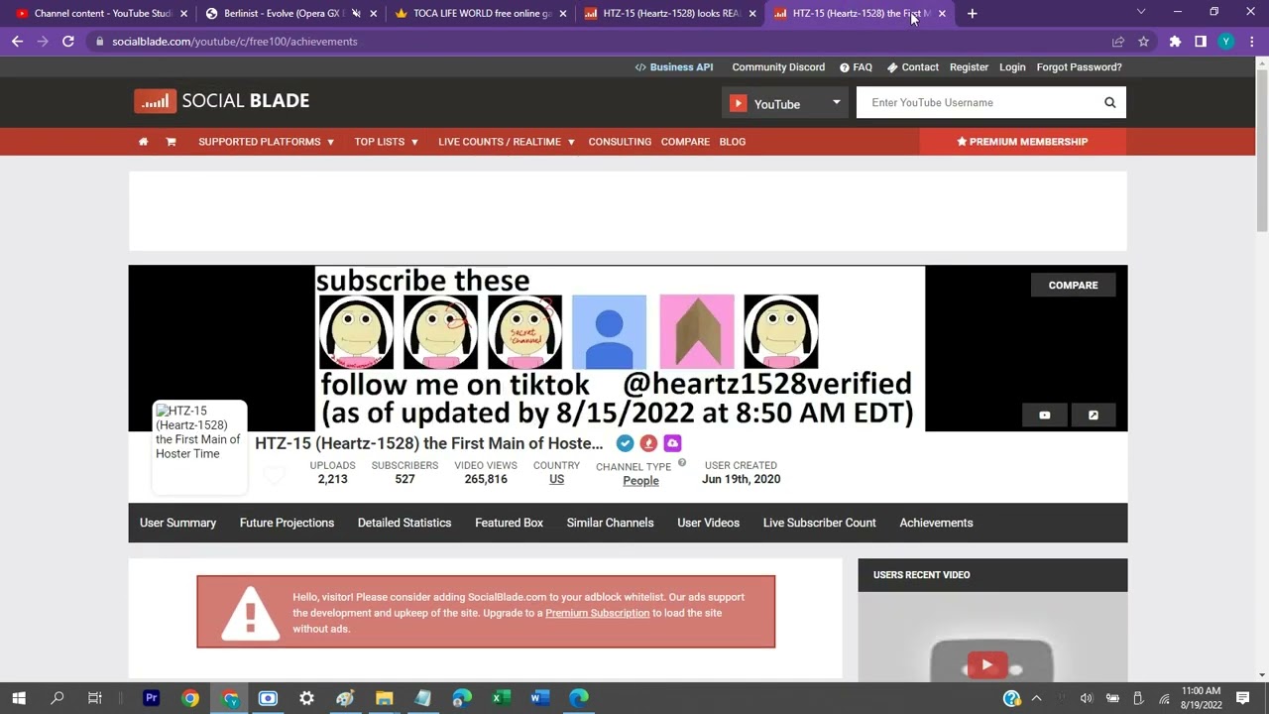Viewport: 1269px width, 714px height.
Task: Open Windows Settings gear in taskbar
Action: click(x=306, y=698)
